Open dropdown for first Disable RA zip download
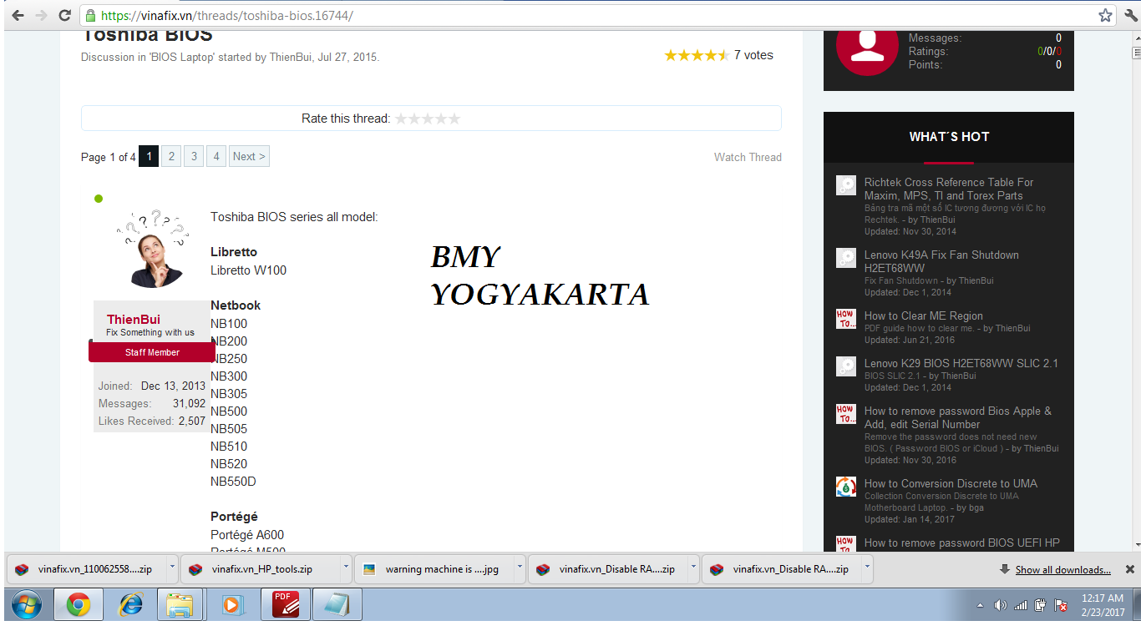The image size is (1141, 641). 693,569
